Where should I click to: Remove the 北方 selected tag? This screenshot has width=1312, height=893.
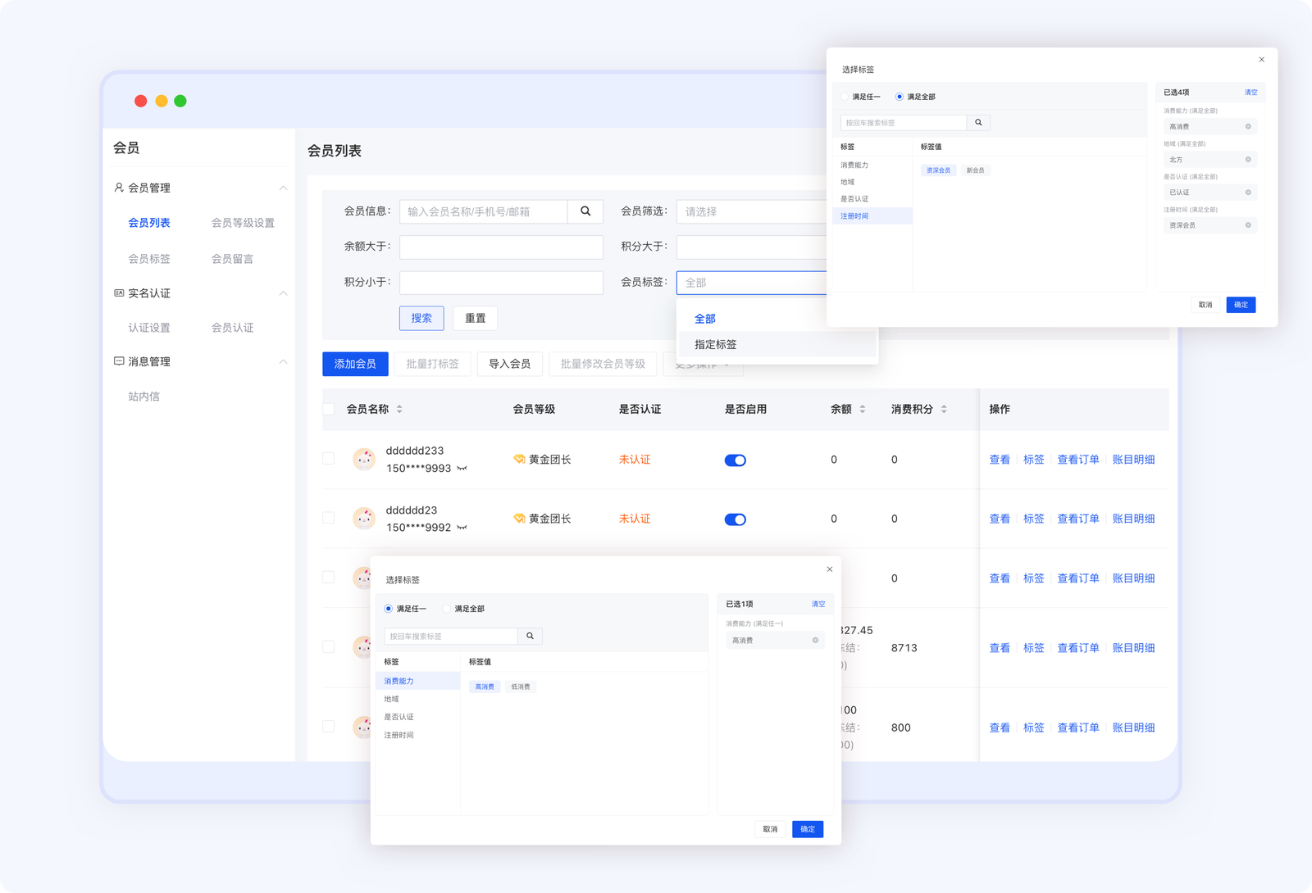click(1248, 160)
